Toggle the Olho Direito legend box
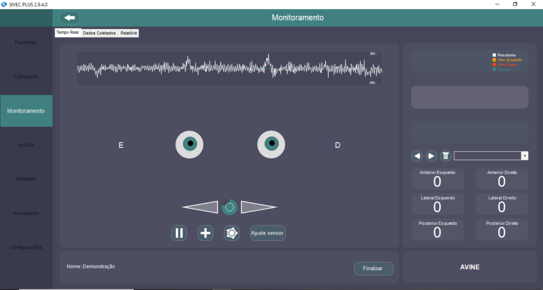 (494, 65)
